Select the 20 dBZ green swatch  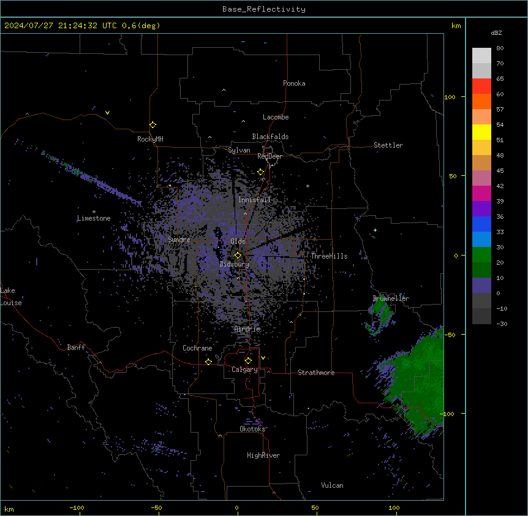click(481, 270)
